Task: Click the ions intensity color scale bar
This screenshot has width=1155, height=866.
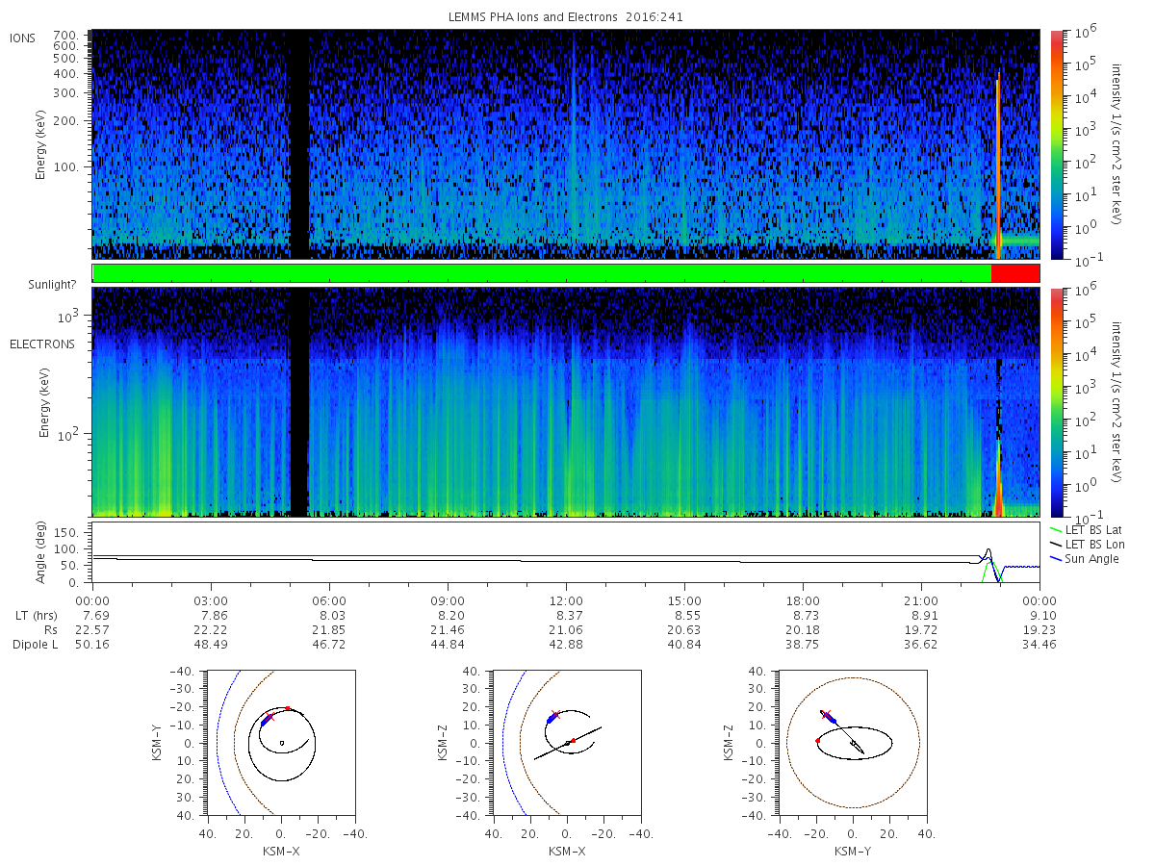Action: [1056, 144]
